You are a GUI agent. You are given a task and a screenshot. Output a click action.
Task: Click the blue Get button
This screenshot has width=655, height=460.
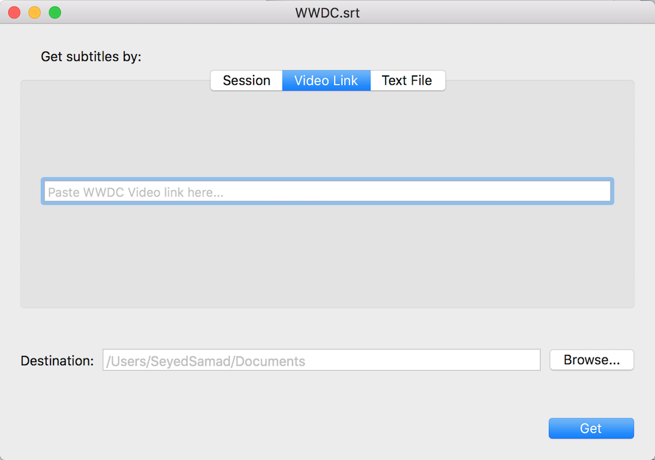tap(591, 428)
